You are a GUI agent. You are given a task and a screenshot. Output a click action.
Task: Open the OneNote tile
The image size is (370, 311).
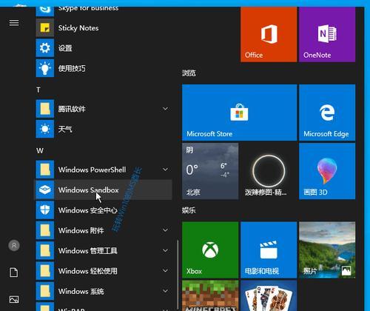(x=327, y=34)
